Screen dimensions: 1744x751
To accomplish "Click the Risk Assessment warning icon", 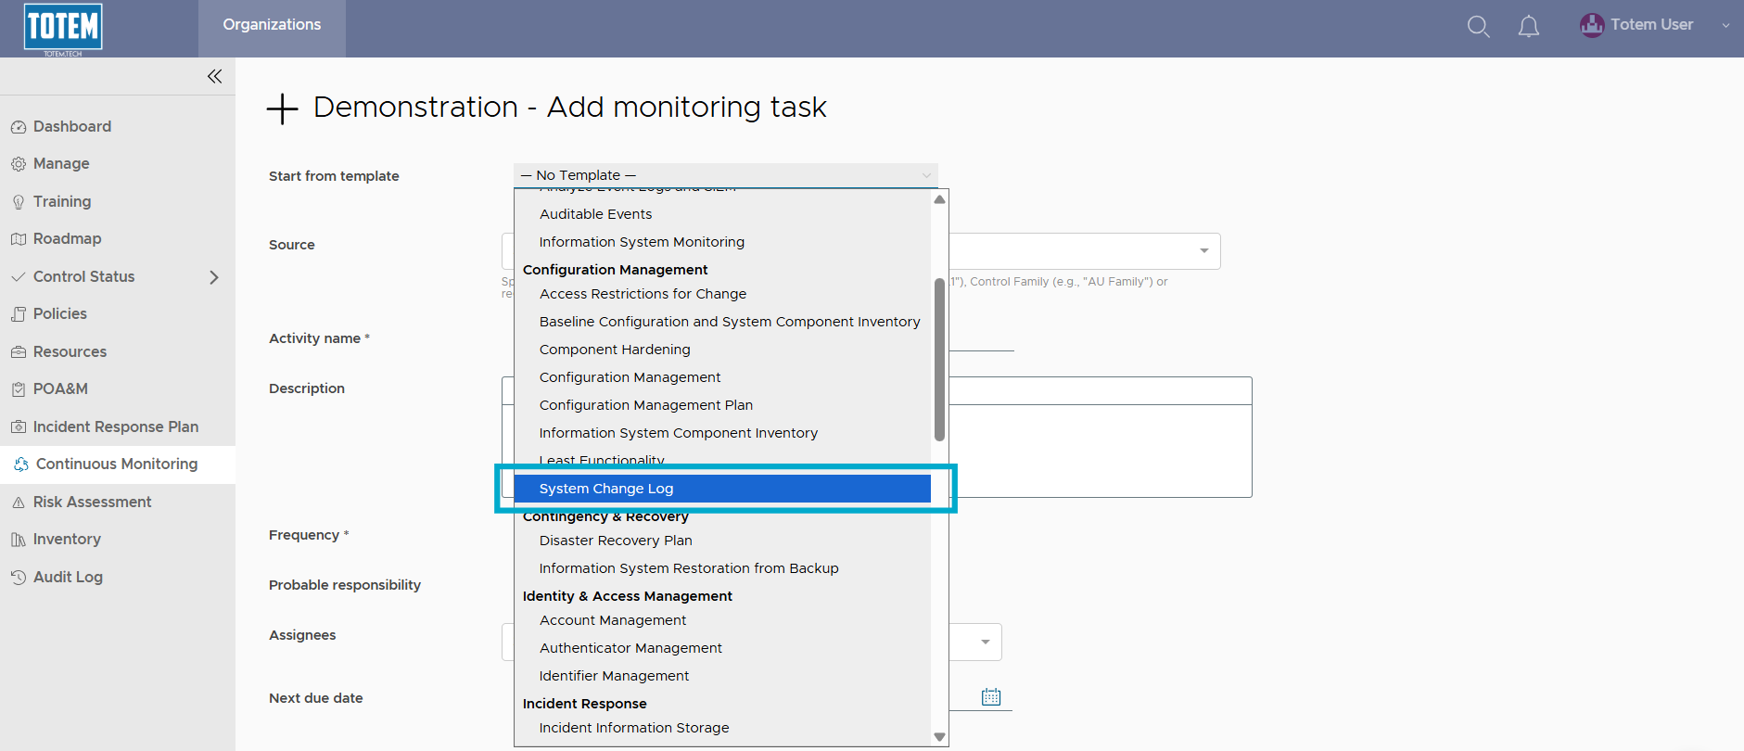I will [19, 503].
